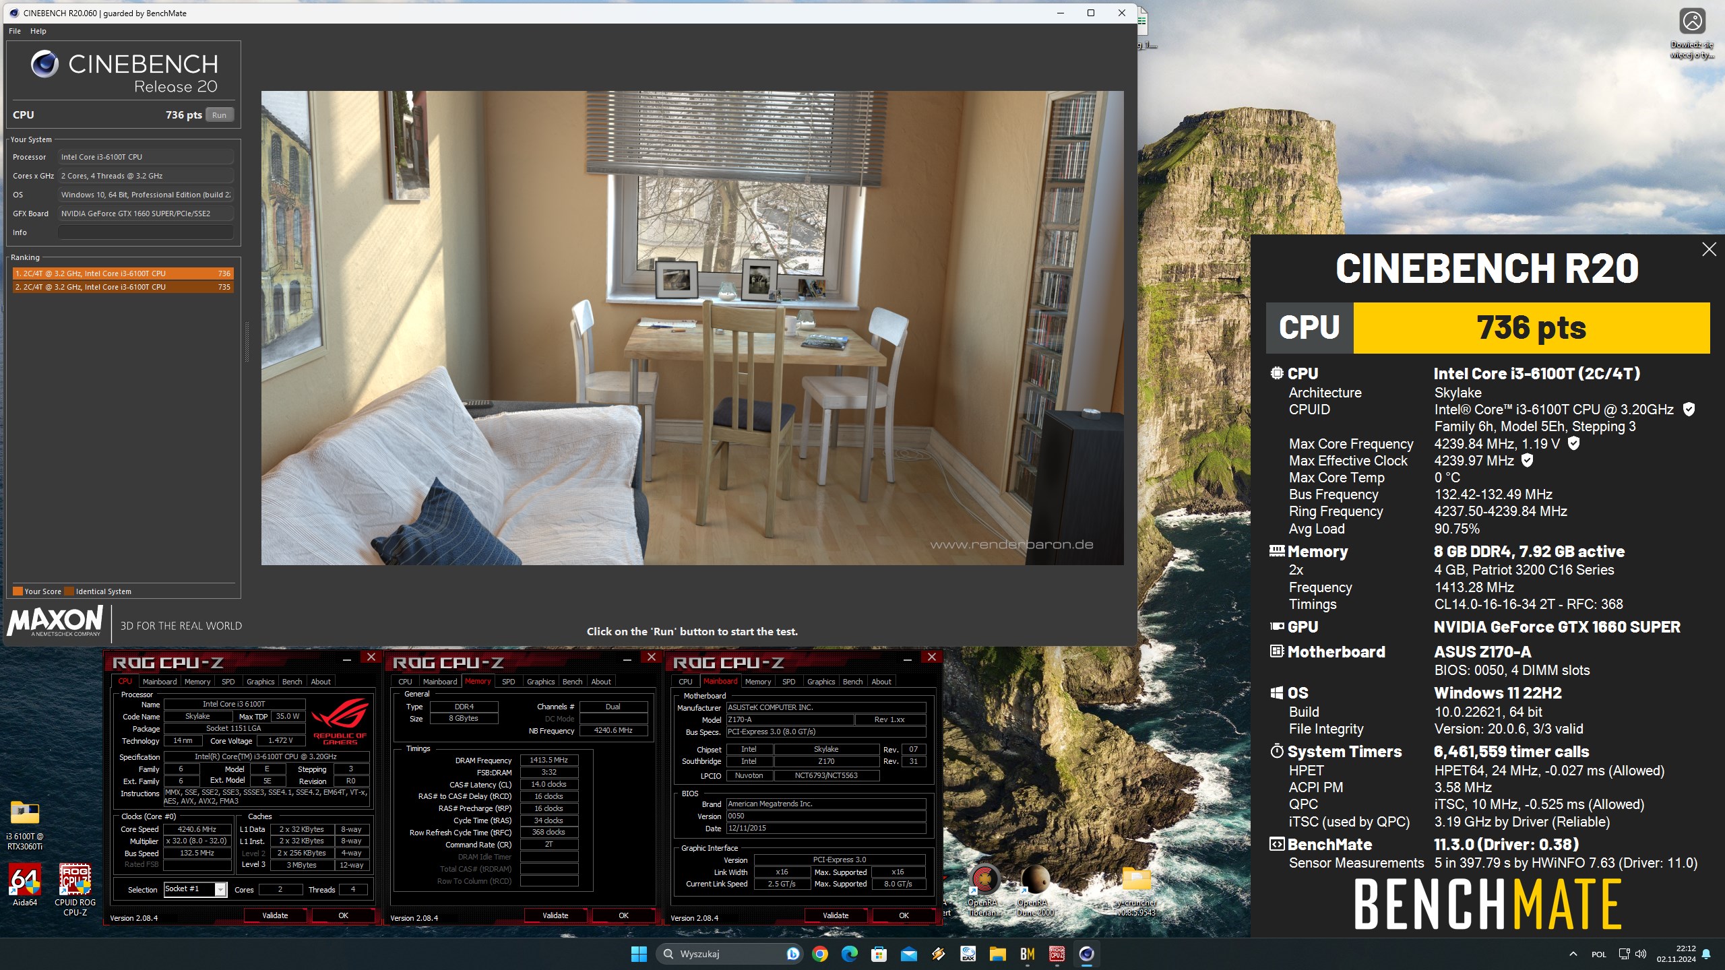Click the verified shield icon beside the CPUID line
This screenshot has width=1725, height=970.
(1689, 409)
